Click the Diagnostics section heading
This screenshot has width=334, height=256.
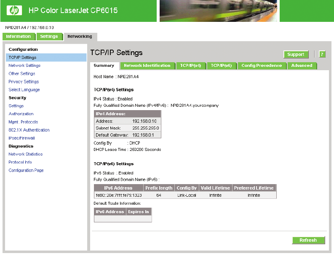click(x=21, y=146)
